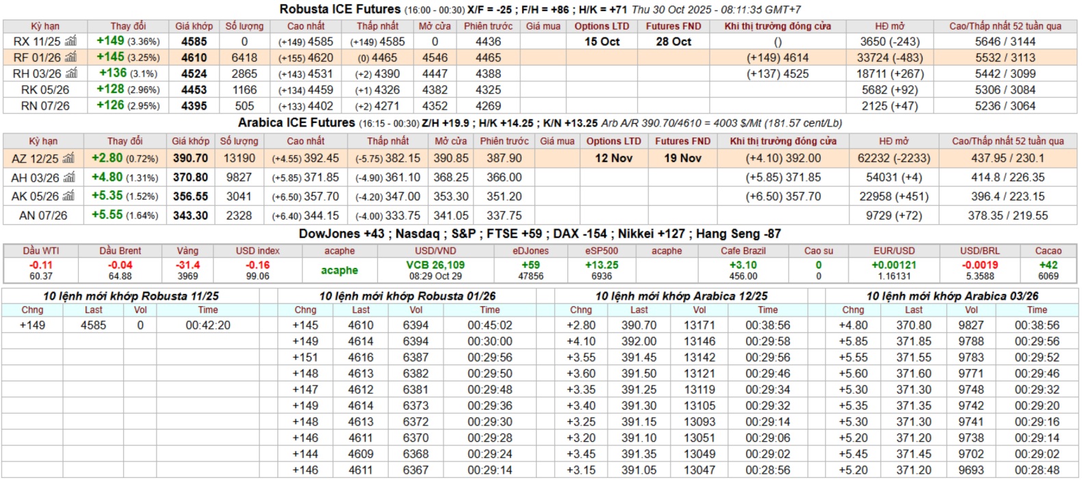The image size is (1082, 480).
Task: Select the "10 lệnh mới khớp Robusta 01/26" heading
Action: click(407, 296)
